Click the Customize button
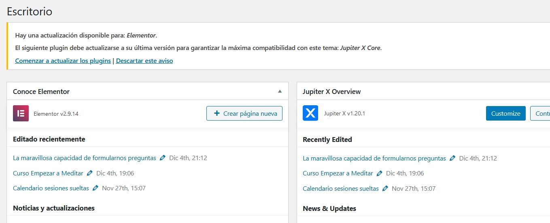Viewport: 550px width, 223px height. (x=506, y=113)
